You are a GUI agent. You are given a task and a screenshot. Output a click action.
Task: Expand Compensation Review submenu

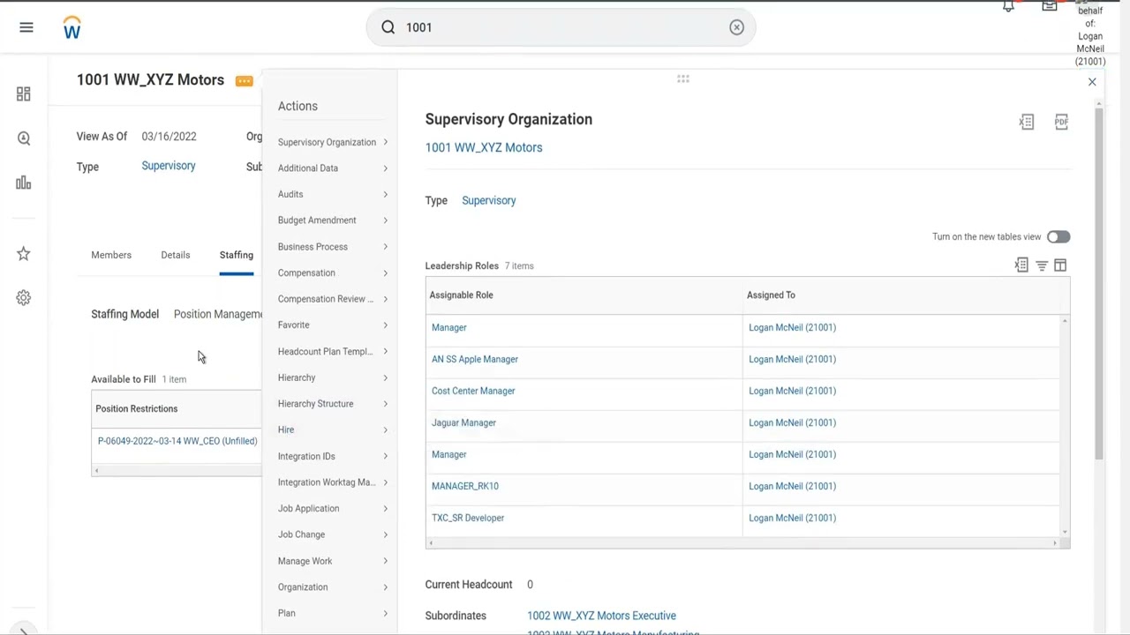point(332,299)
